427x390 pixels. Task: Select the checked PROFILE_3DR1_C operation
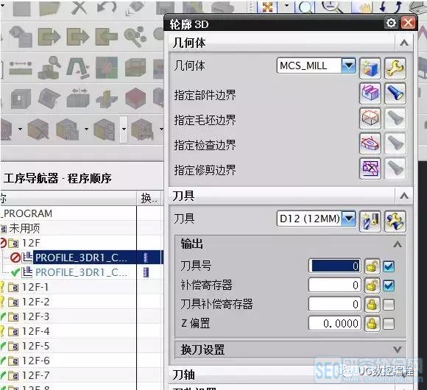[81, 272]
